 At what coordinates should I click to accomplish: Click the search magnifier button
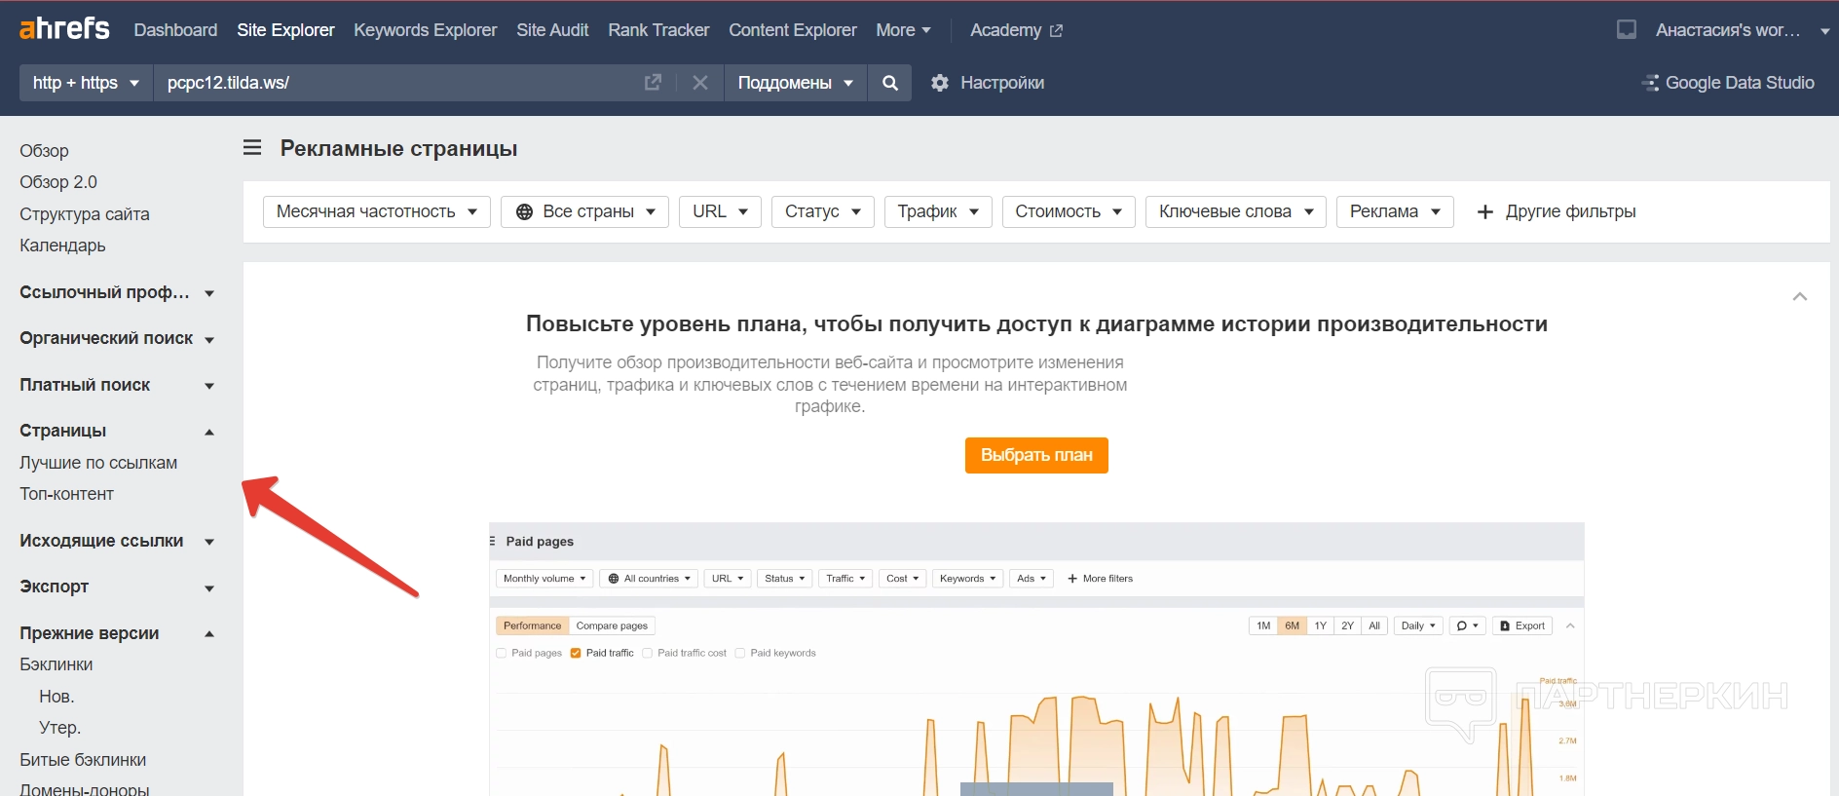pos(889,83)
